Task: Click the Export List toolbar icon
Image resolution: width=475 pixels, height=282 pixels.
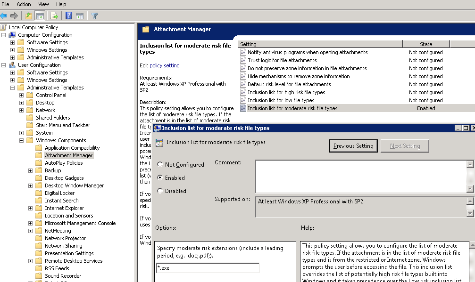Action: click(x=54, y=16)
